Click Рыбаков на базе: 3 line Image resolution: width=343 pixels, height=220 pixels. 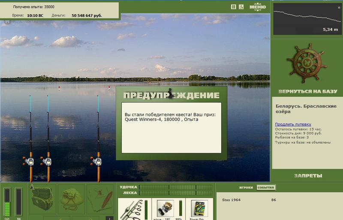point(292,137)
